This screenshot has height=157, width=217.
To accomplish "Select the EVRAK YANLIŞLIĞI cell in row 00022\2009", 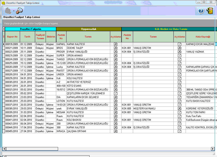I will point(88,52).
